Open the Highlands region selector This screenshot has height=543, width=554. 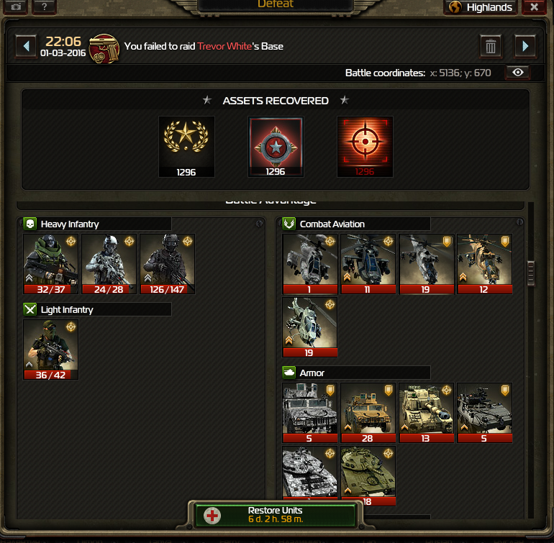(x=481, y=7)
